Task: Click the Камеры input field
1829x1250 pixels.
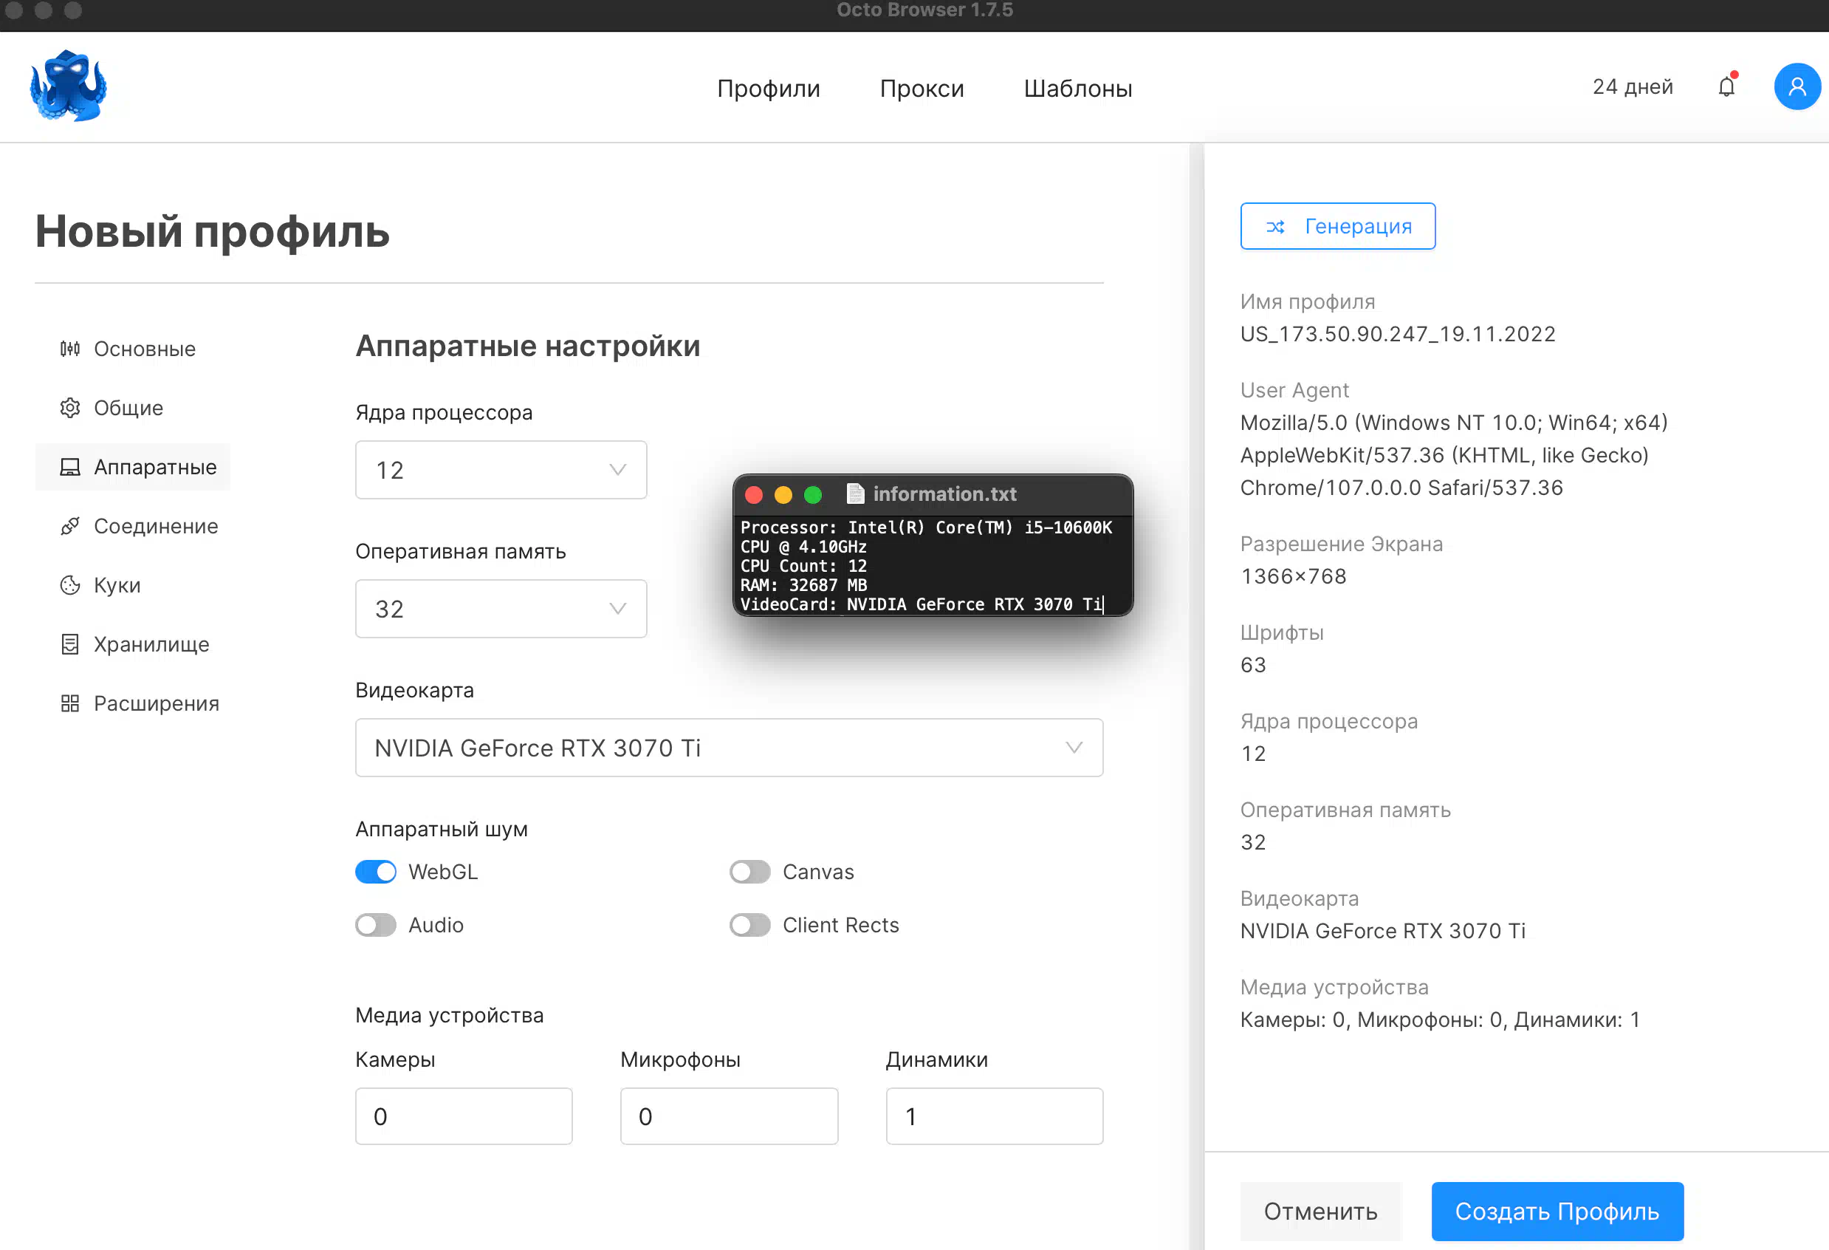Action: click(x=464, y=1116)
